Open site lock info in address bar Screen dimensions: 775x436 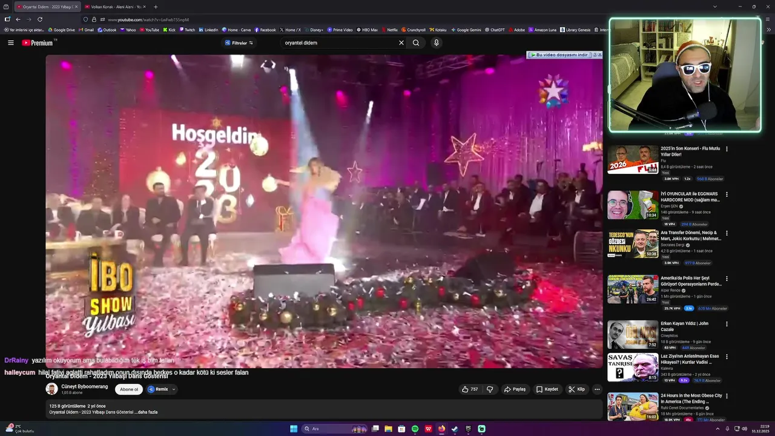pos(94,19)
